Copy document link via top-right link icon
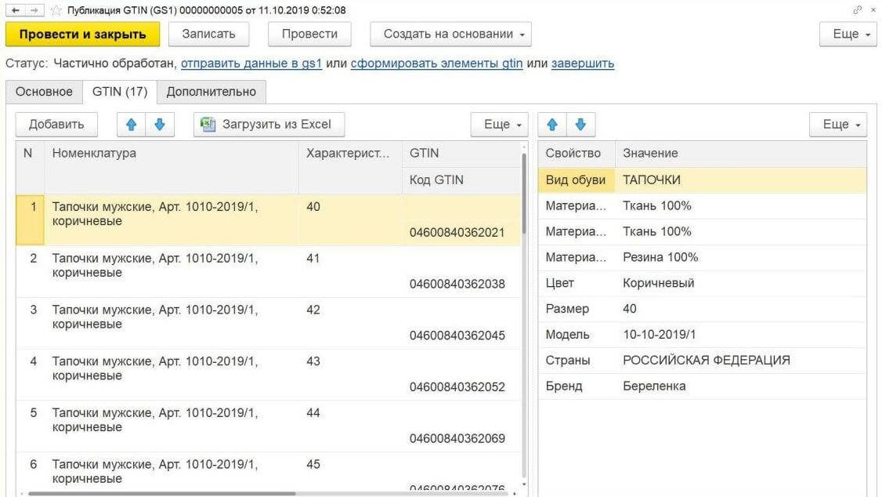The image size is (882, 497). tap(859, 10)
